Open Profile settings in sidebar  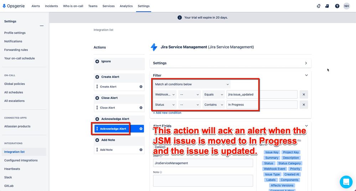15,33
